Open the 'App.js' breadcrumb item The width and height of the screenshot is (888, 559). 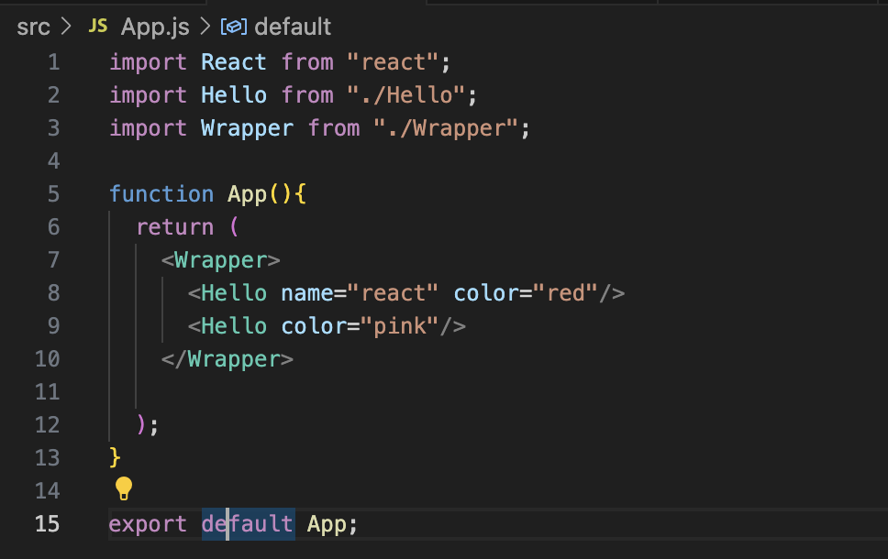155,27
